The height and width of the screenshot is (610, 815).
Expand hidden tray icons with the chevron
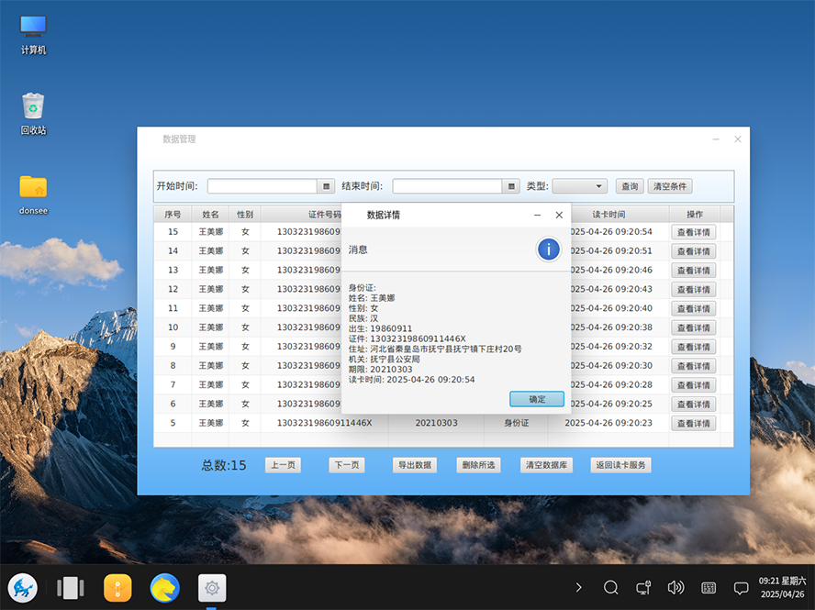pos(579,587)
